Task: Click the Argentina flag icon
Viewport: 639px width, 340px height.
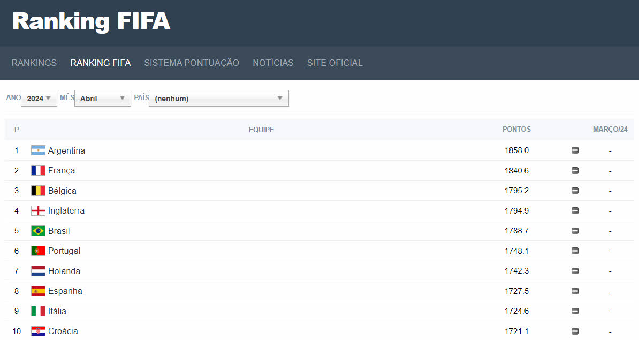Action: [x=39, y=150]
